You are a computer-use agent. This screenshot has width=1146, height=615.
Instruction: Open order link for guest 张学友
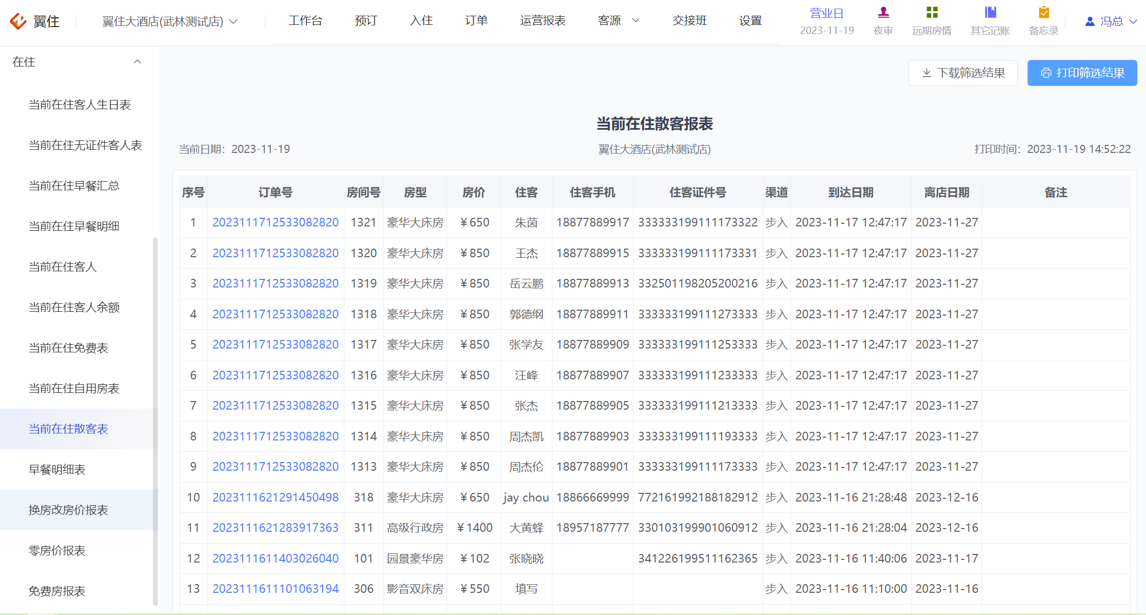tap(276, 345)
